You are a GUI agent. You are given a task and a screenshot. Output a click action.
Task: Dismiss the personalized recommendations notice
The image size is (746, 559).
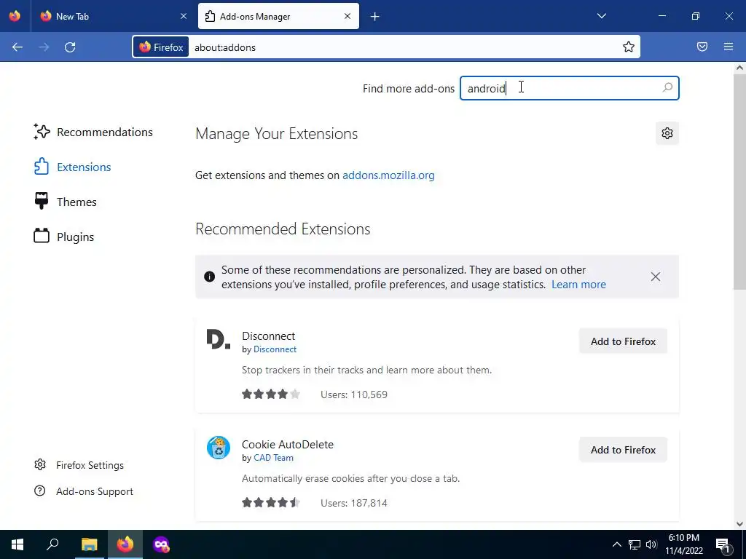pyautogui.click(x=656, y=277)
